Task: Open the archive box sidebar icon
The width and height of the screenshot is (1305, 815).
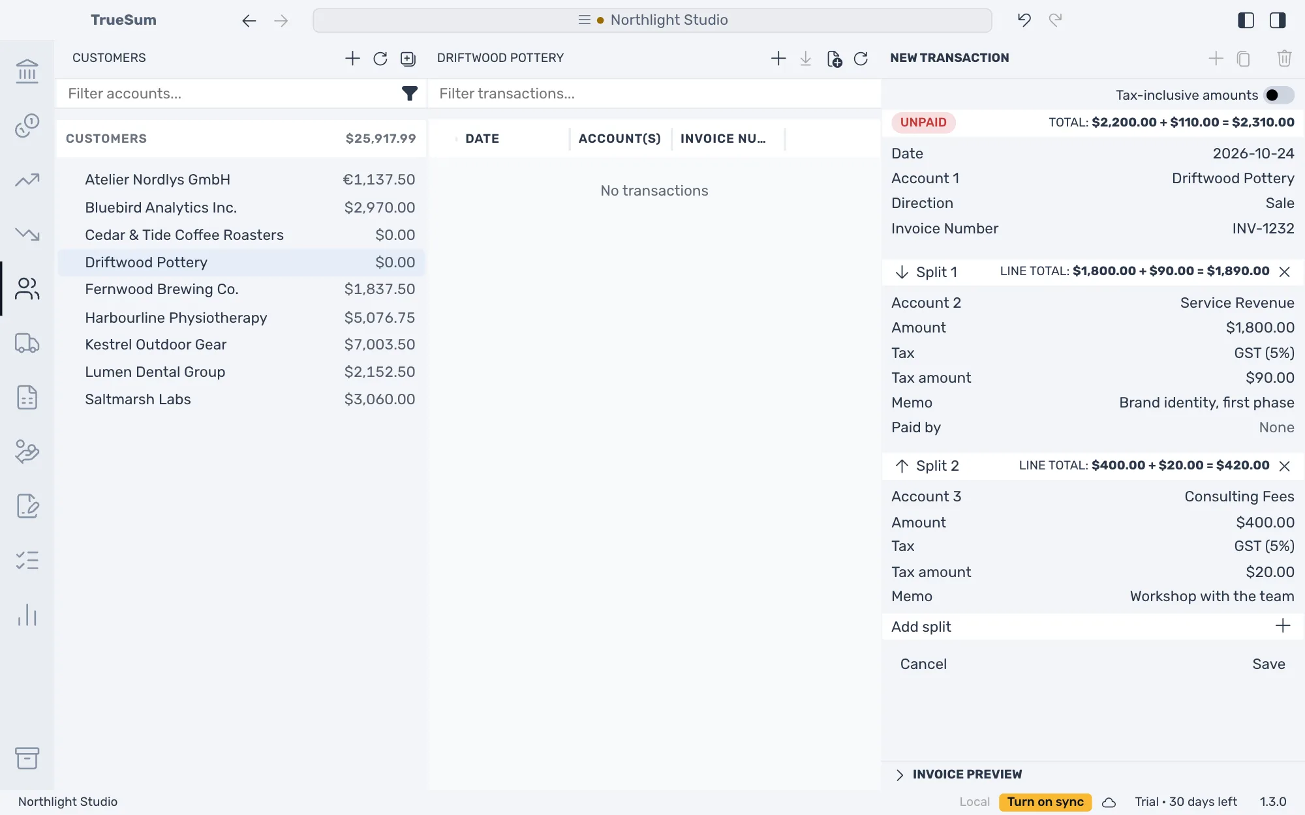Action: (27, 758)
